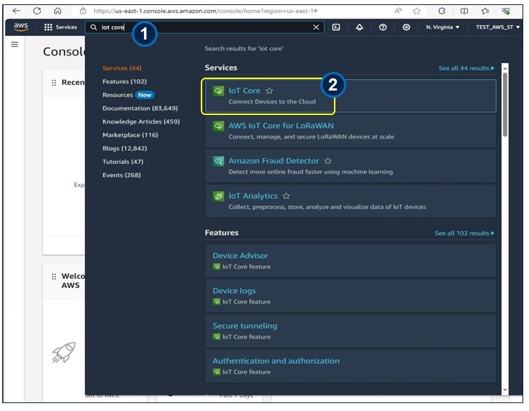
Task: Click the IoT Analytics service icon
Action: click(218, 196)
